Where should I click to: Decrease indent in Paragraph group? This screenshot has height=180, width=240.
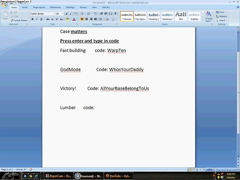coord(101,14)
